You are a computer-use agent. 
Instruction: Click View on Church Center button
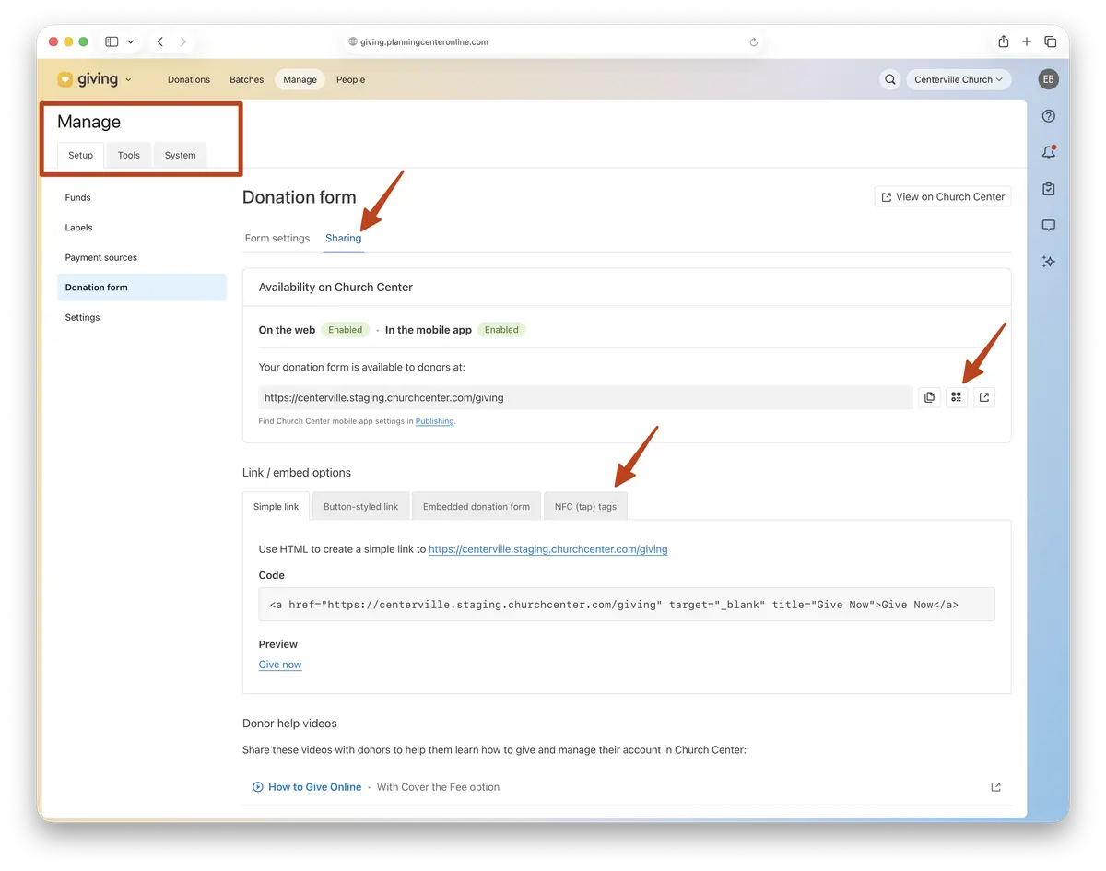tap(943, 196)
